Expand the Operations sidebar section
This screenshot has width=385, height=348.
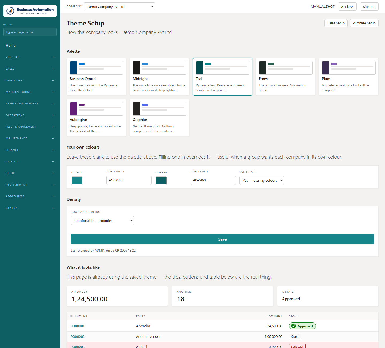click(30, 115)
